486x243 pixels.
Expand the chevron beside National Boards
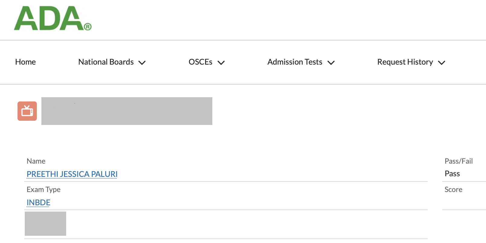point(142,63)
